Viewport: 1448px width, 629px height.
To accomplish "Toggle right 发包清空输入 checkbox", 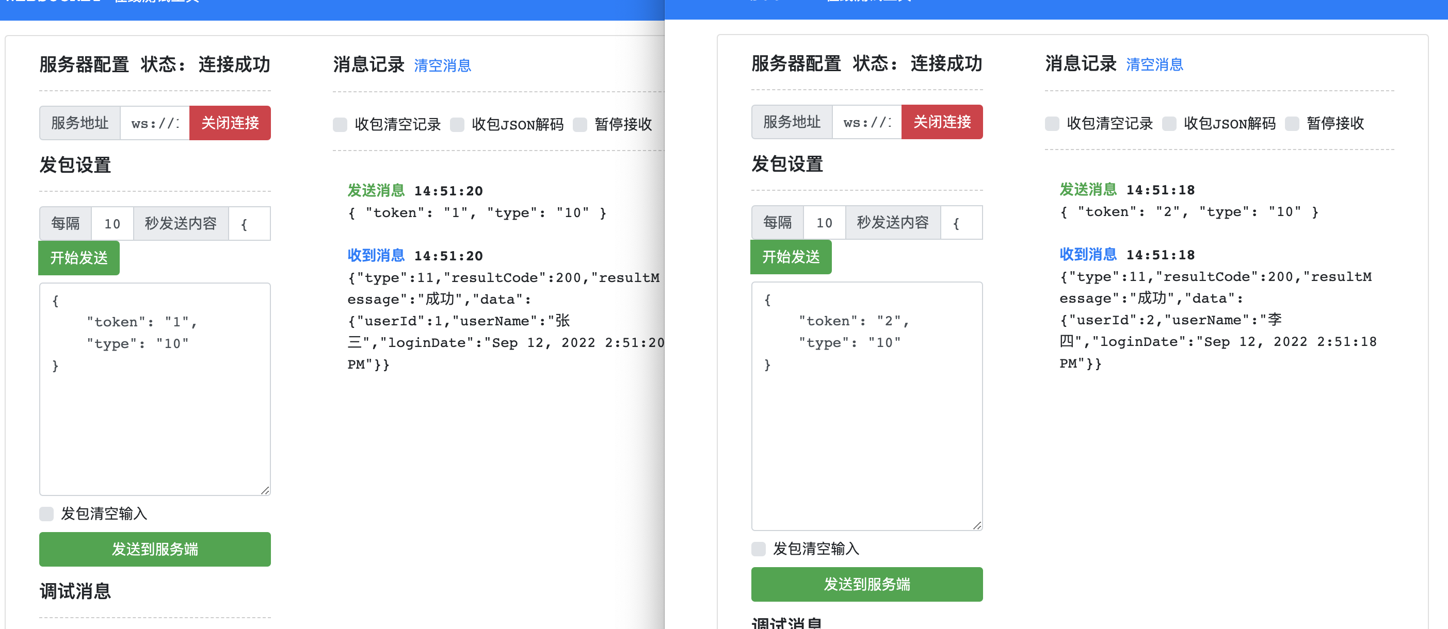I will pos(759,549).
